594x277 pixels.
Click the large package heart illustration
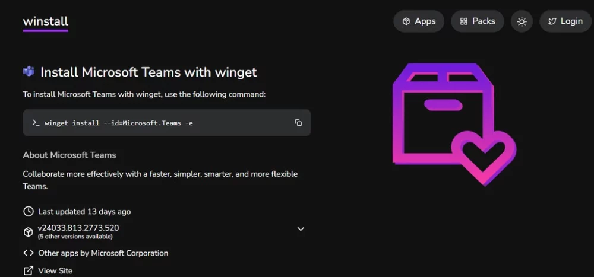[454, 125]
